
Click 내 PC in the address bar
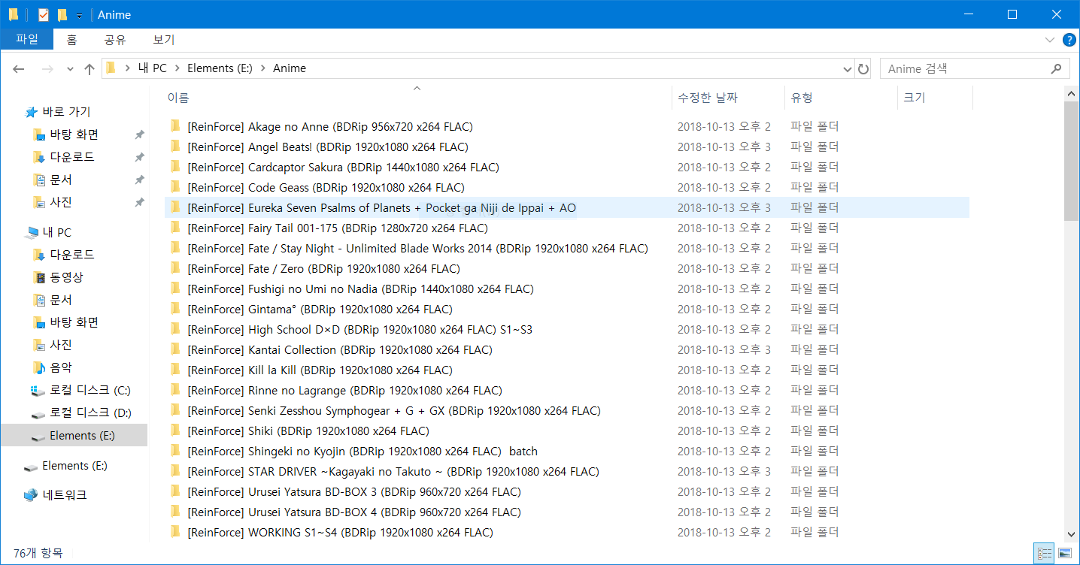[x=153, y=68]
